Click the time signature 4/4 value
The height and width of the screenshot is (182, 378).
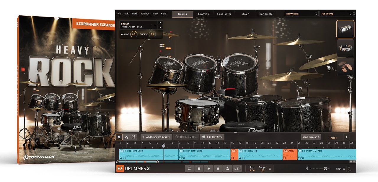point(252,170)
